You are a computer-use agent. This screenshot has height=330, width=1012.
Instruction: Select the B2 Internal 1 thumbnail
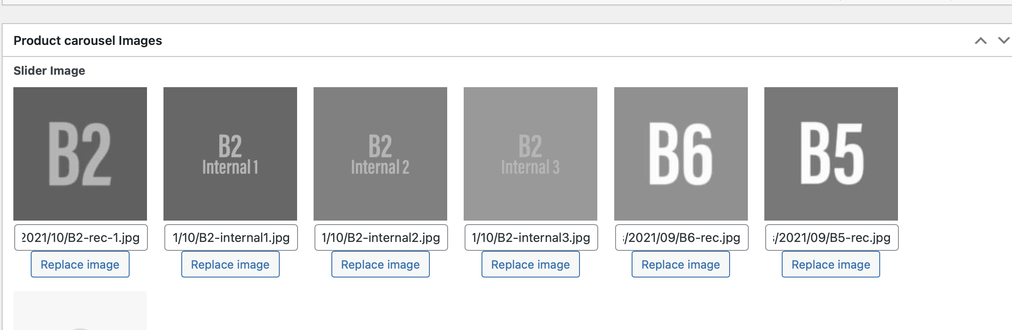click(230, 154)
